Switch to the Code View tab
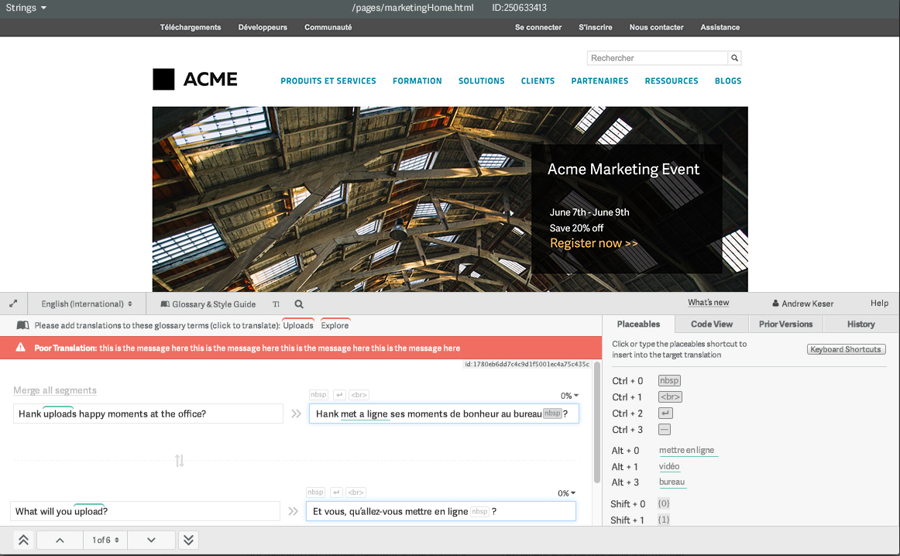Image resolution: width=900 pixels, height=556 pixels. tap(712, 324)
